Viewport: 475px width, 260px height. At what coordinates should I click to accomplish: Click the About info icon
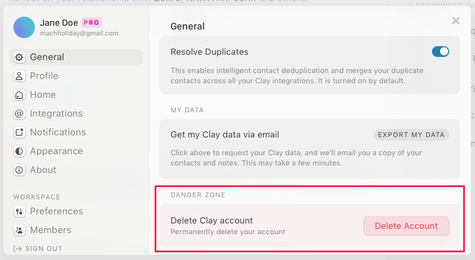point(20,170)
